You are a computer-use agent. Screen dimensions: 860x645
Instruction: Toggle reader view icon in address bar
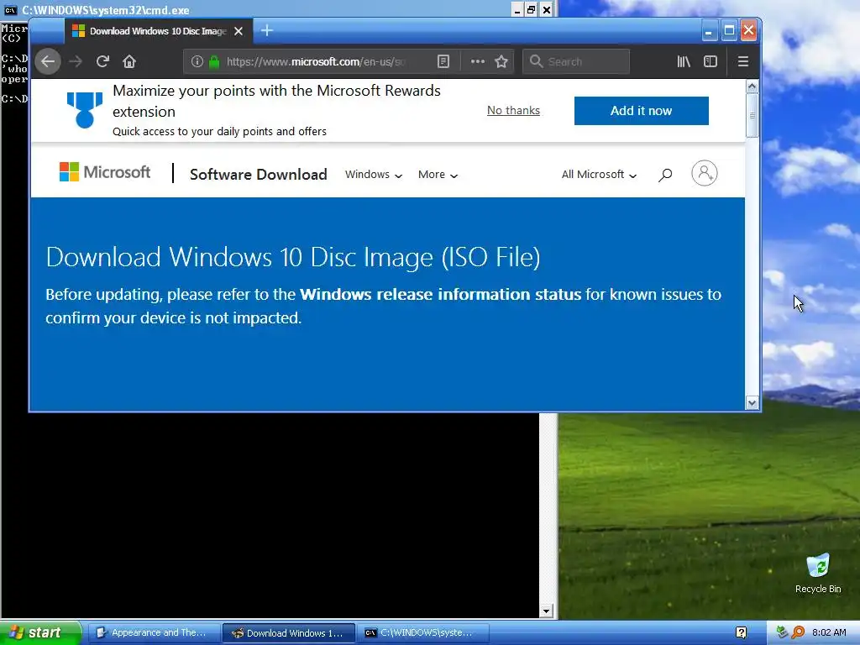click(443, 61)
